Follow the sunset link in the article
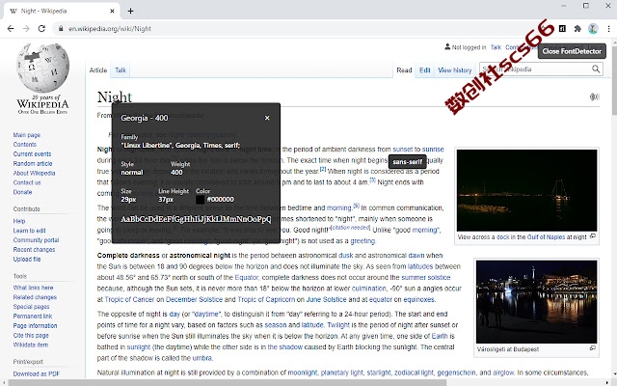Viewport: 617px width, 386px height. click(403, 150)
